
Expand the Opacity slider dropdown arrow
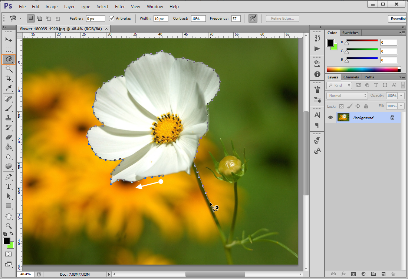[401, 95]
